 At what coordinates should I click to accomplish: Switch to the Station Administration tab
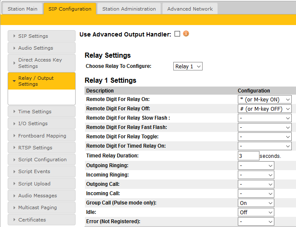[x=129, y=9]
